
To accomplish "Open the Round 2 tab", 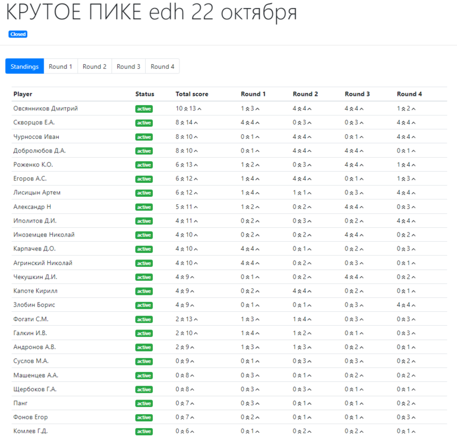I will click(94, 67).
